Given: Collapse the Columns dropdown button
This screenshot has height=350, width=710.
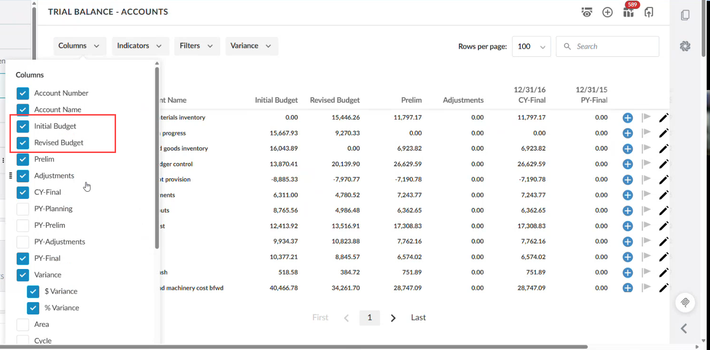Looking at the screenshot, I should click(80, 46).
